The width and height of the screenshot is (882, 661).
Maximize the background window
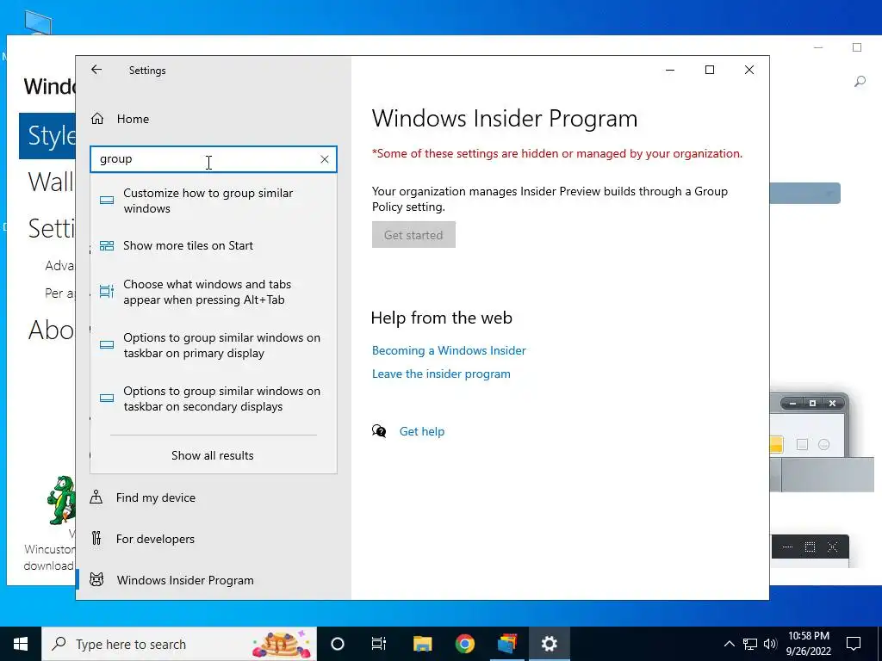[857, 47]
